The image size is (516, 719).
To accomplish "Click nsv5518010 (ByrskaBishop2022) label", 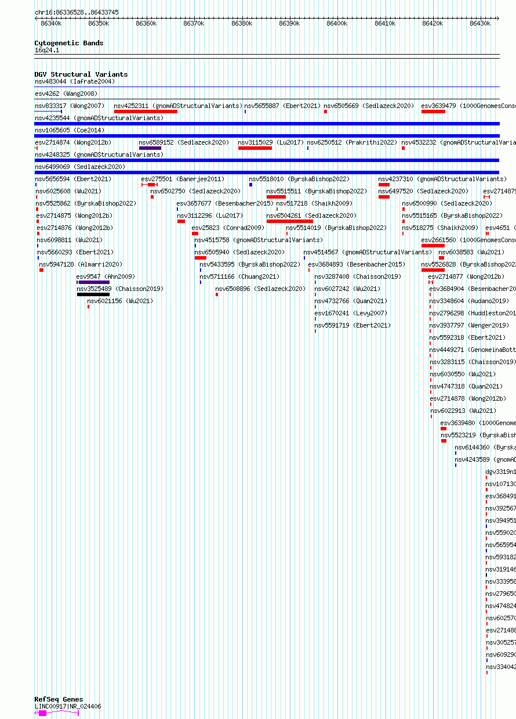I will click(x=300, y=179).
